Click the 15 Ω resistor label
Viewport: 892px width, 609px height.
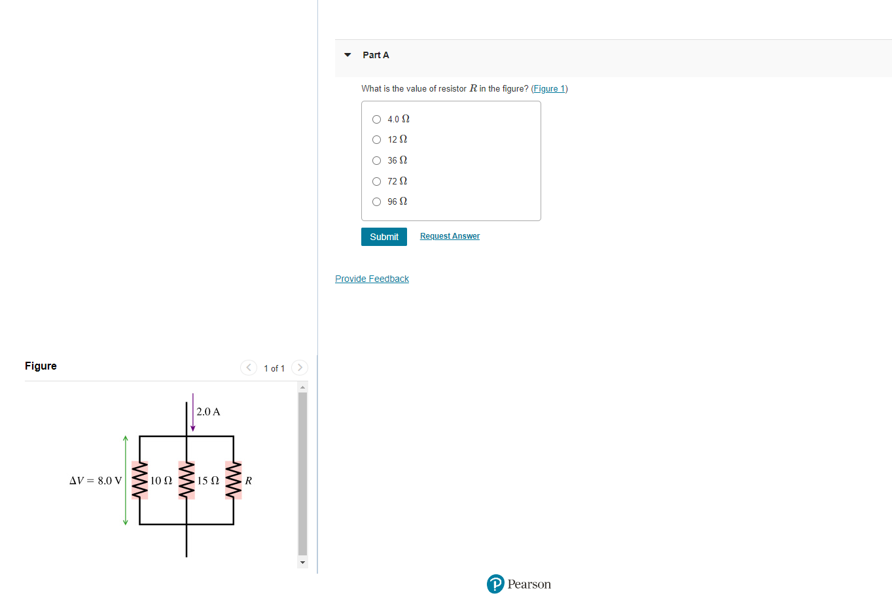click(x=208, y=481)
